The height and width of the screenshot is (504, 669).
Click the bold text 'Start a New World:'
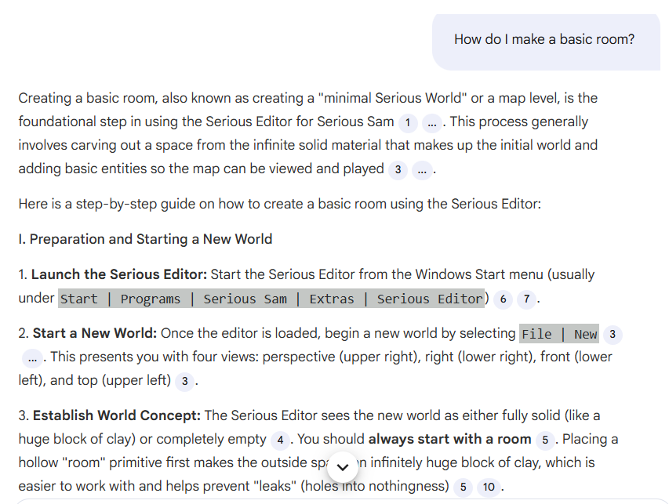[95, 333]
